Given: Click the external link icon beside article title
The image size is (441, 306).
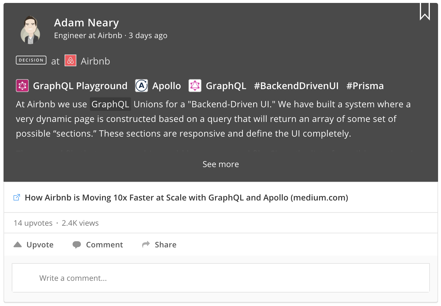Looking at the screenshot, I should click(x=17, y=197).
